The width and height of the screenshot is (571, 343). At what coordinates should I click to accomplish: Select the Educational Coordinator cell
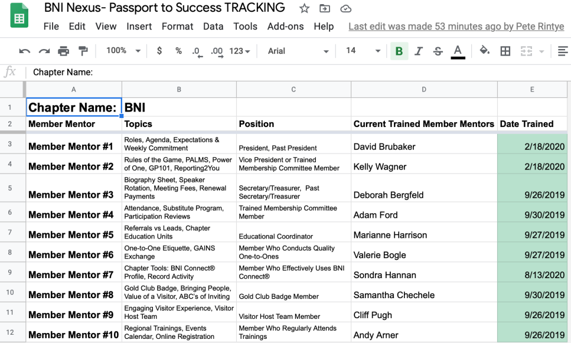tap(293, 232)
